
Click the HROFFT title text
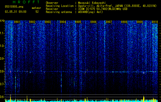[x=26, y=2]
